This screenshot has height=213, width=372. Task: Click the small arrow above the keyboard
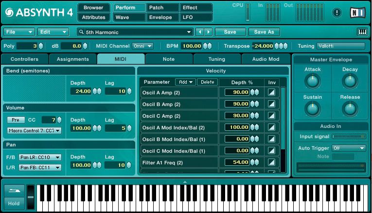[x=185, y=182]
